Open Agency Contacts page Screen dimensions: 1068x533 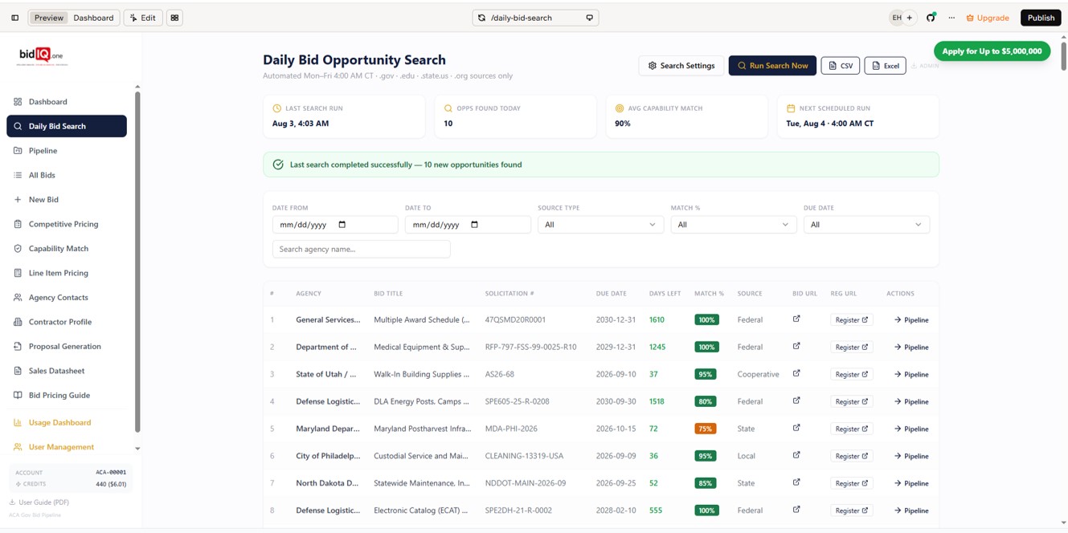coord(67,298)
